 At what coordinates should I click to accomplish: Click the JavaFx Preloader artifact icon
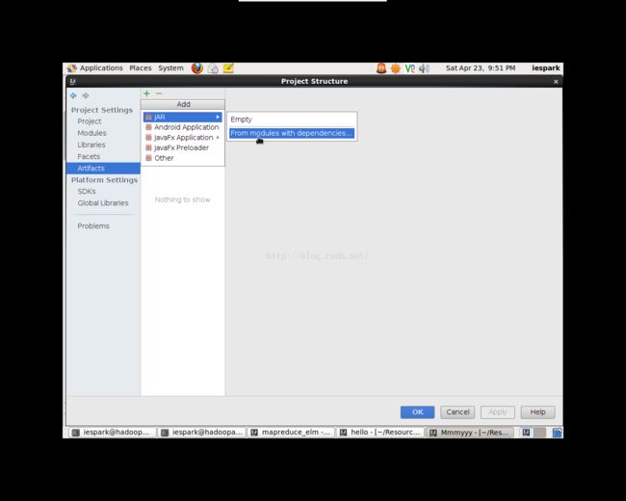(149, 147)
